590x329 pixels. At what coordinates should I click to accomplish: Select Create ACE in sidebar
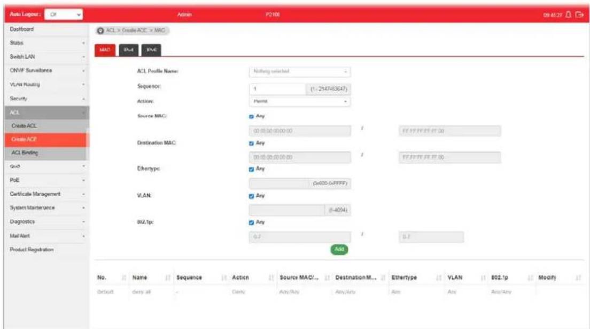pyautogui.click(x=46, y=139)
